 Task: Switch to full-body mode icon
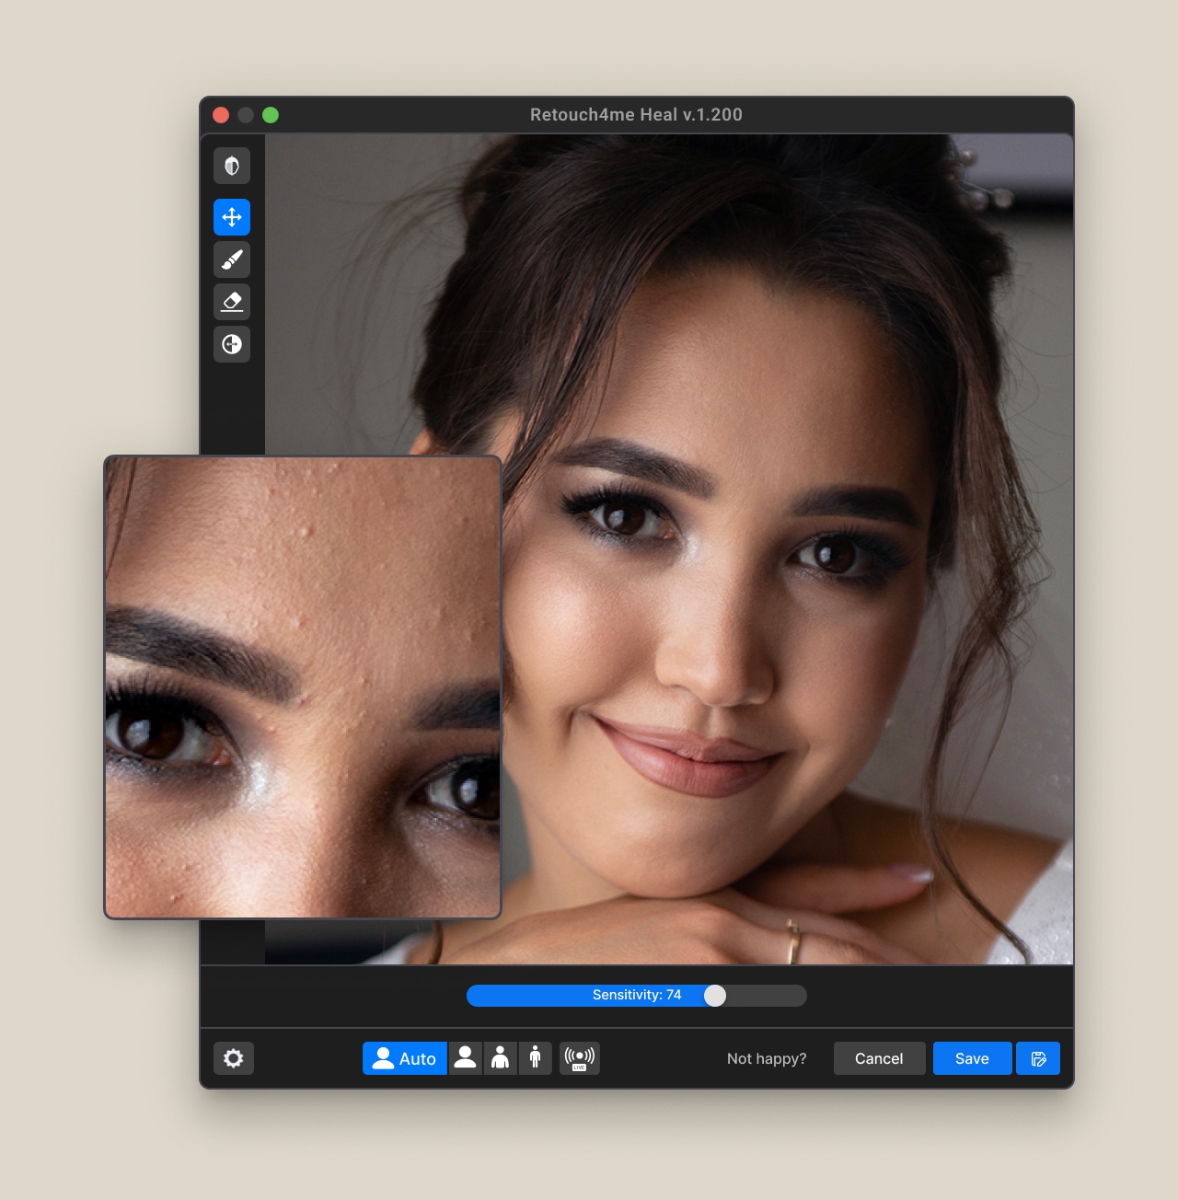coord(535,1058)
